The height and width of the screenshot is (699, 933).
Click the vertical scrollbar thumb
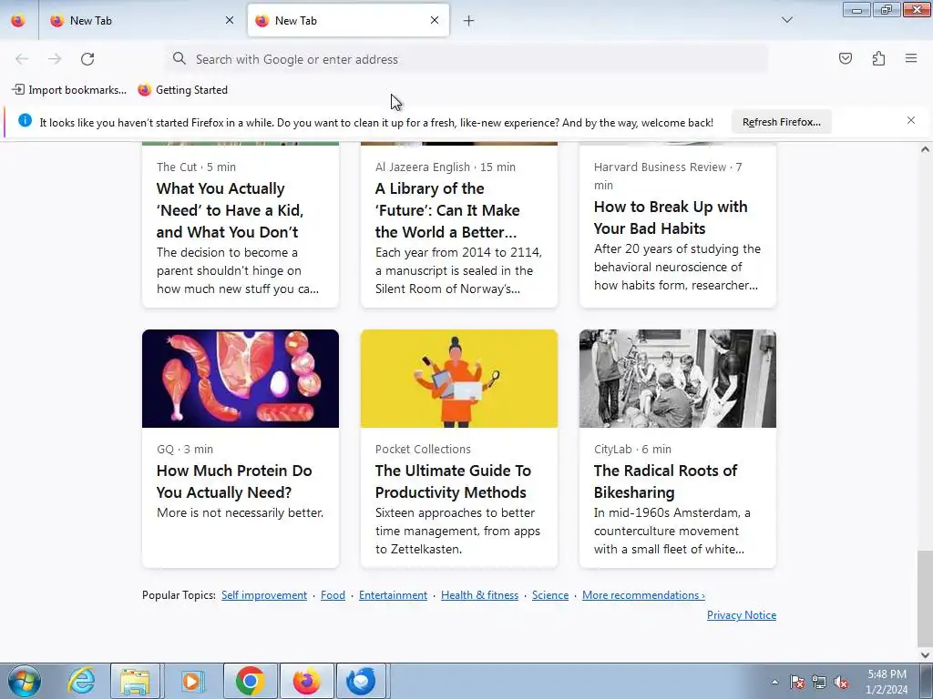pos(925,599)
